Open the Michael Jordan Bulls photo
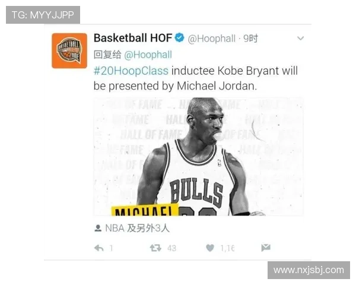This screenshot has height=285, width=356. [198, 157]
